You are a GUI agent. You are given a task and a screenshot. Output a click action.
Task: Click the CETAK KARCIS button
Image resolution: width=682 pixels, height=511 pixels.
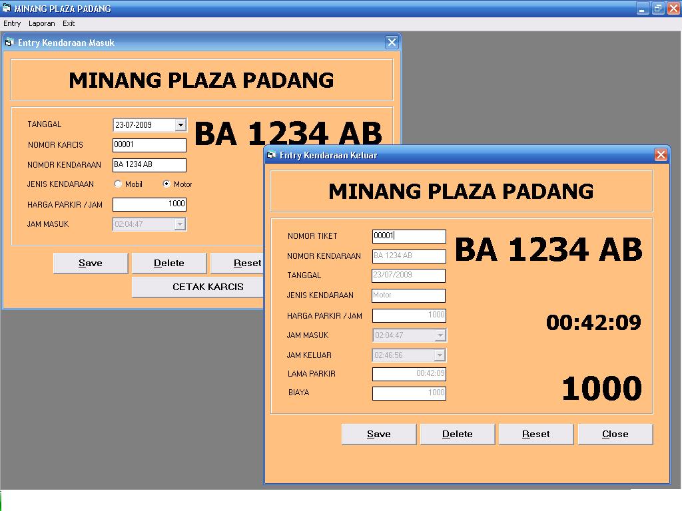[198, 287]
